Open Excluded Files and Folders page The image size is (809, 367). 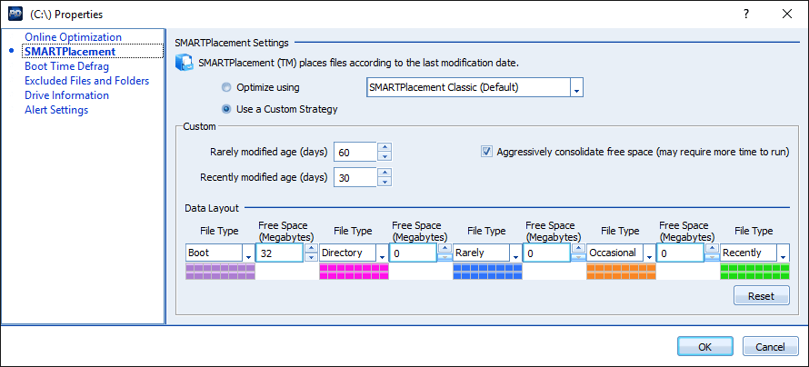pos(86,81)
